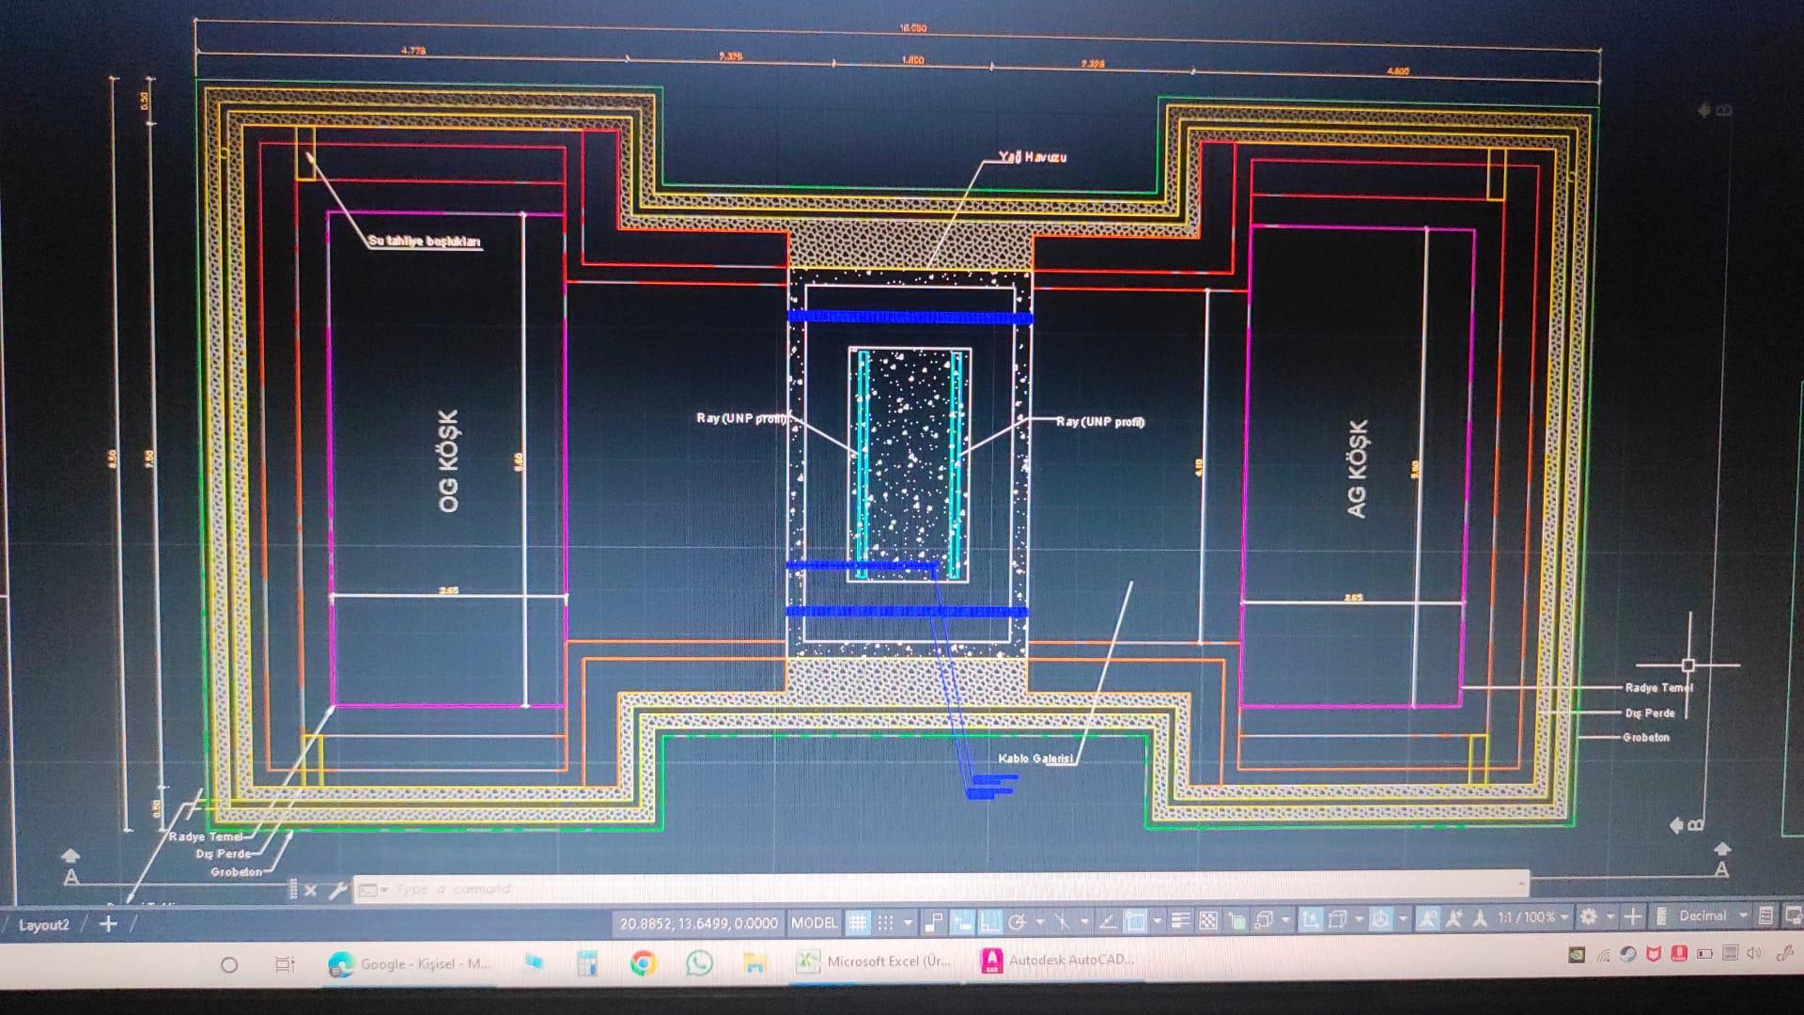
Task: Click the customization menu icon
Action: [x=1765, y=915]
